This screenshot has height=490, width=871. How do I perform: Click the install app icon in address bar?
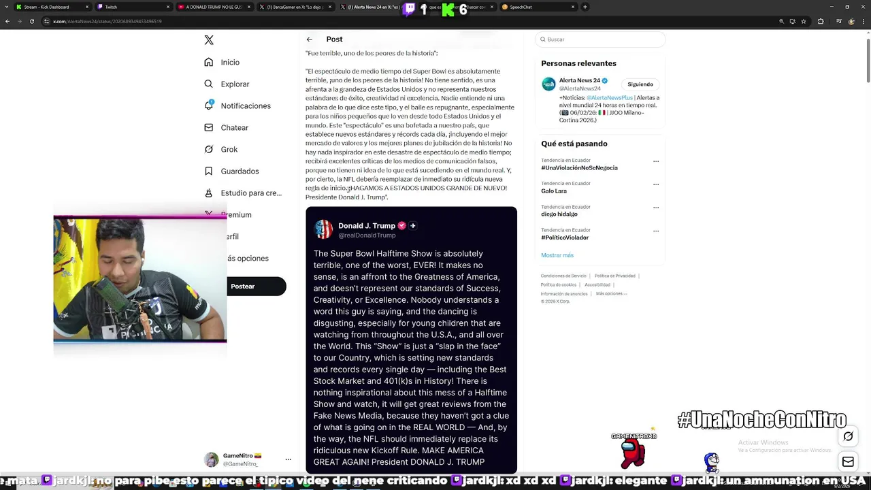793,21
